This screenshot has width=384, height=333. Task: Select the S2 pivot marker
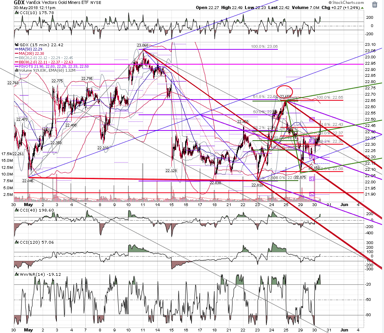click(x=312, y=194)
